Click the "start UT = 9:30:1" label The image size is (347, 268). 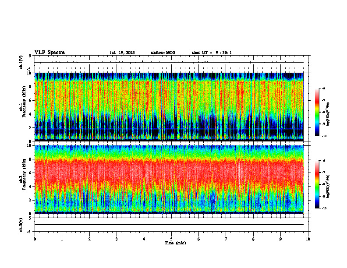(212, 53)
